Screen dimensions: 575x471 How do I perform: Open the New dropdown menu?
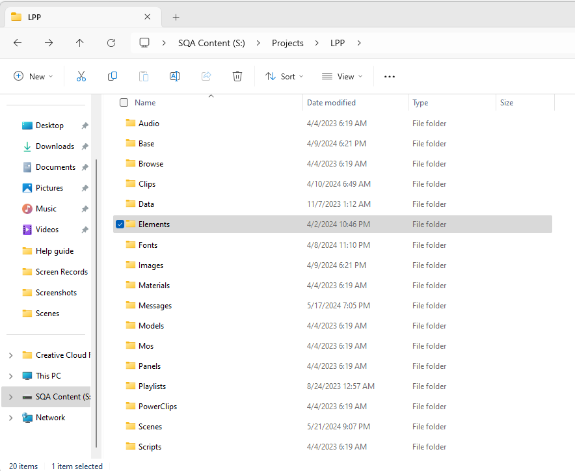coord(33,76)
